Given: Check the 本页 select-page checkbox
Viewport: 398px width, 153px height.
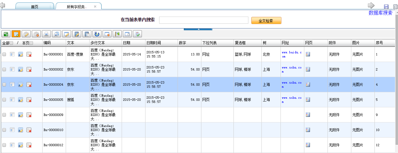Looking at the screenshot, I should (x=31, y=43).
